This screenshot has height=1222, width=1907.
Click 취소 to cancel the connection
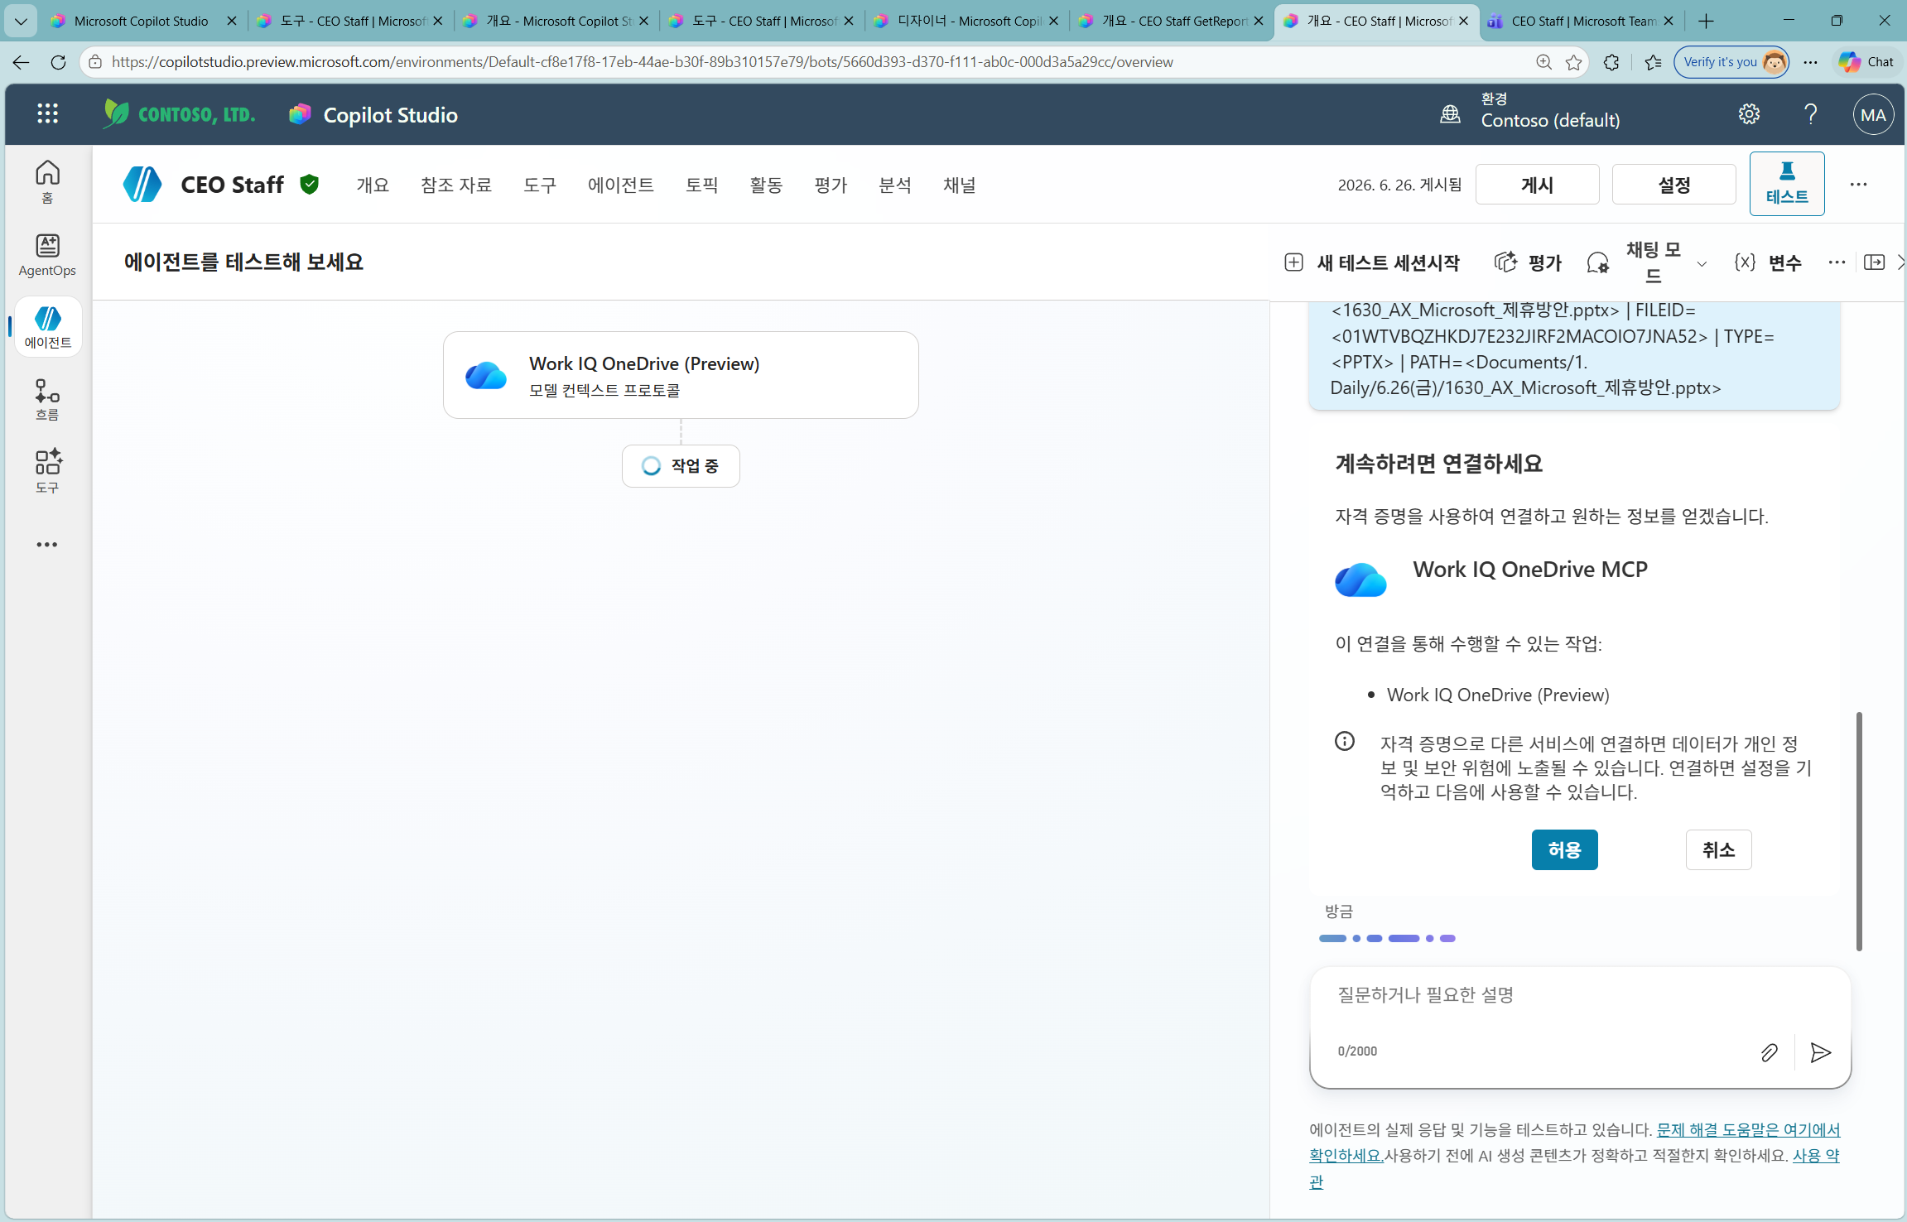click(x=1718, y=849)
